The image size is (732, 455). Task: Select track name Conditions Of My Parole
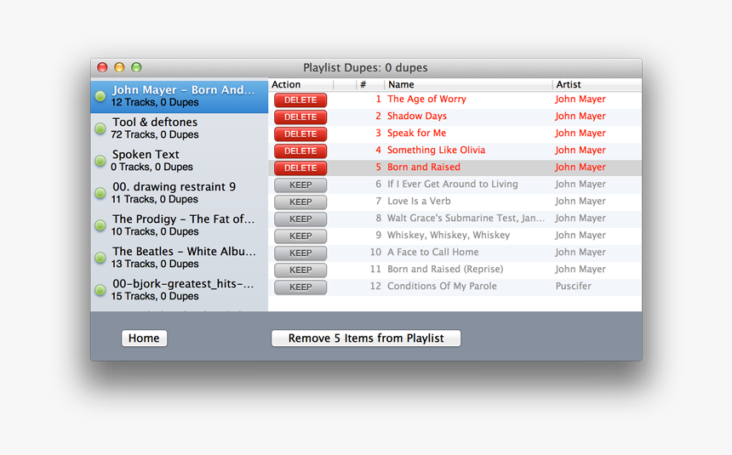click(x=442, y=286)
